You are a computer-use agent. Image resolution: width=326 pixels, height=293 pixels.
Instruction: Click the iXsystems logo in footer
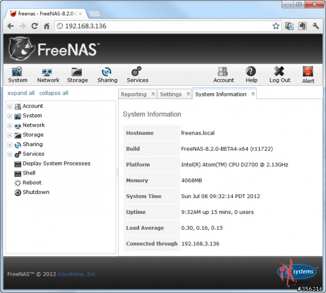[x=296, y=272]
